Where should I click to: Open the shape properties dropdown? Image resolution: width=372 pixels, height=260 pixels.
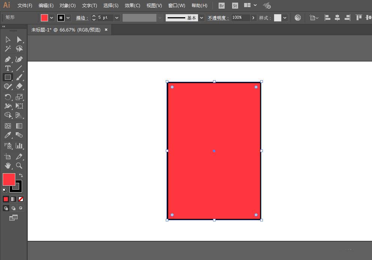pos(314,18)
